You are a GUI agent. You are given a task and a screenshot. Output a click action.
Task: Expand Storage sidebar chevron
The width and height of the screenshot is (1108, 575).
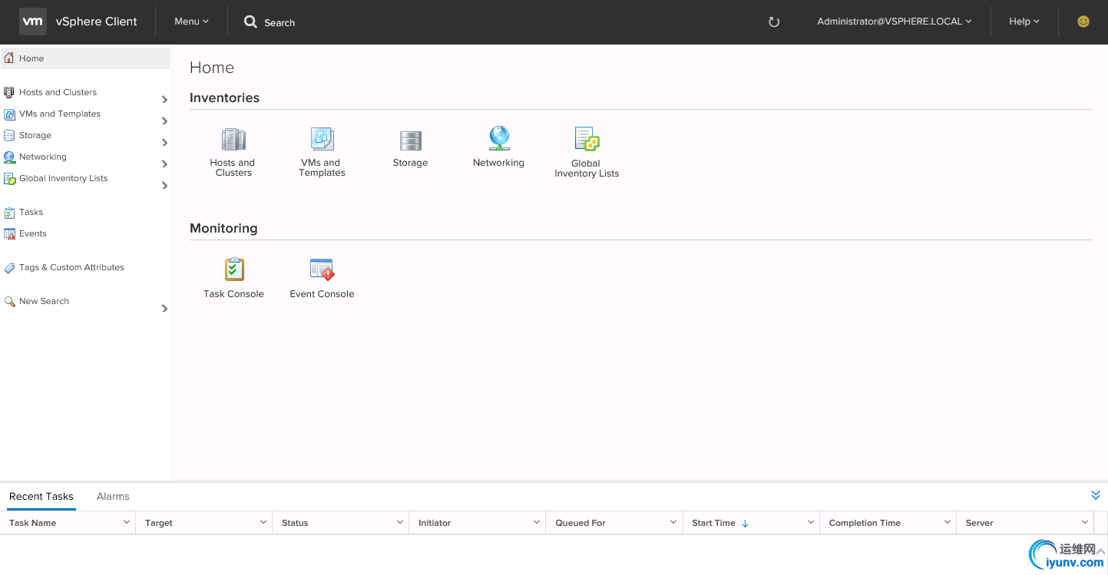pyautogui.click(x=165, y=142)
